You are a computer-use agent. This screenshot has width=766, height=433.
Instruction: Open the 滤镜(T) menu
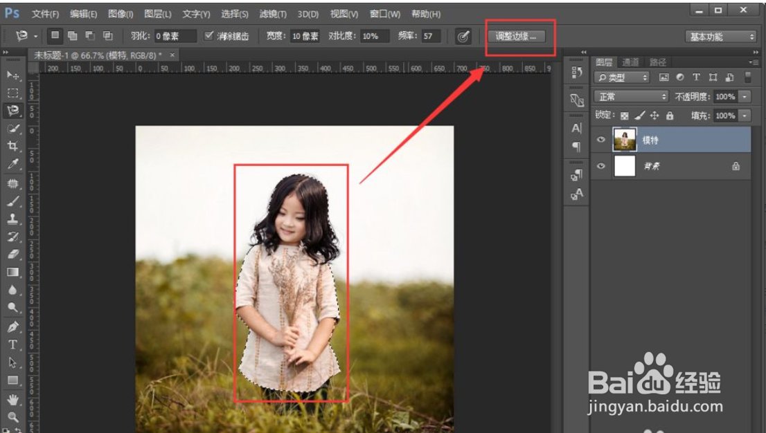pos(273,14)
